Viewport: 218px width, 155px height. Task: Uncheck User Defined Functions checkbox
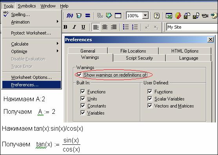pyautogui.click(x=150, y=91)
